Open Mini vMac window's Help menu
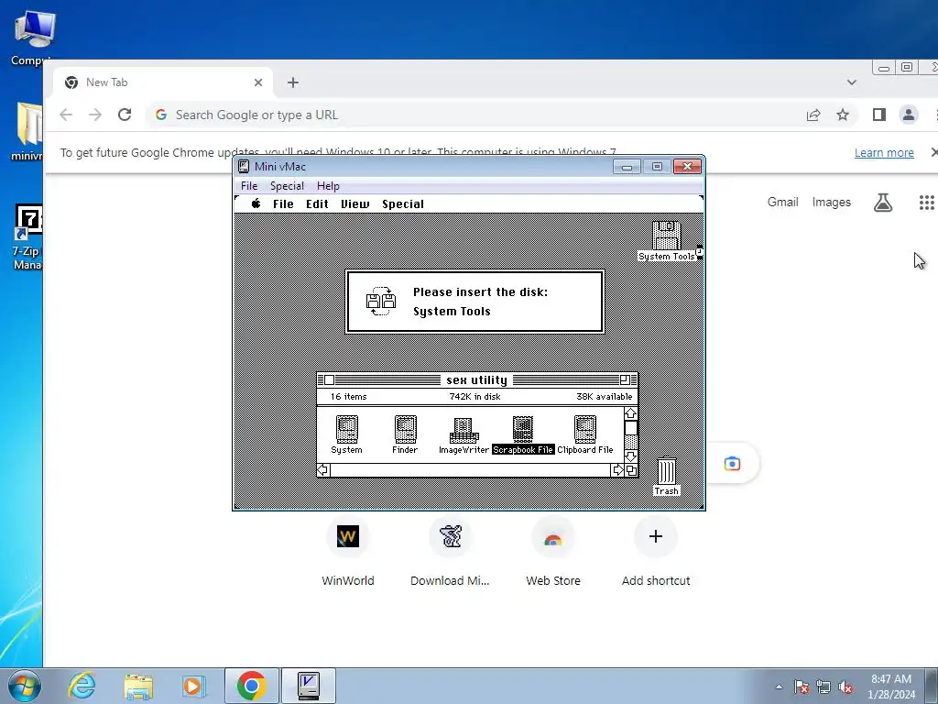The image size is (938, 704). [328, 185]
